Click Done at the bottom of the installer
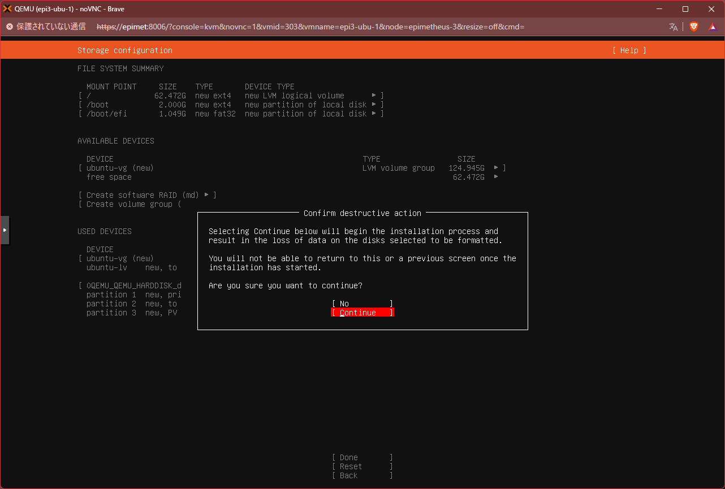725x489 pixels. click(x=362, y=457)
